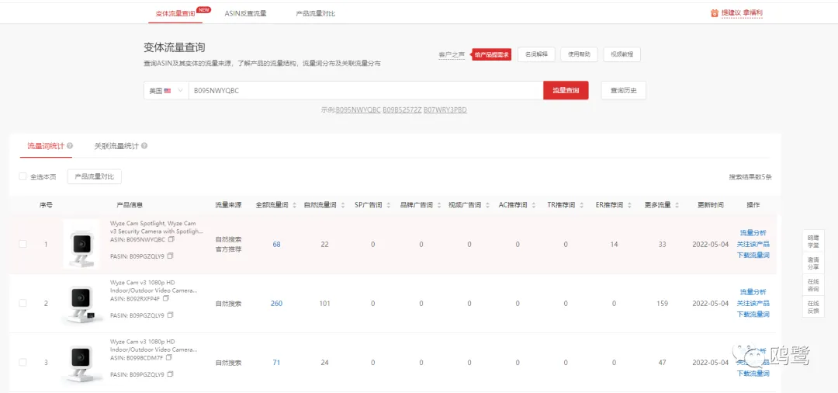
Task: Click 关注该产品 for row 2
Action: click(753, 303)
